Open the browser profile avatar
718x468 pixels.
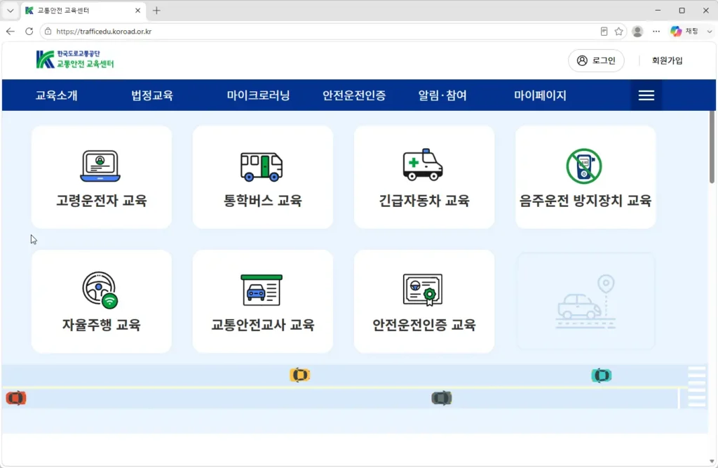point(637,31)
